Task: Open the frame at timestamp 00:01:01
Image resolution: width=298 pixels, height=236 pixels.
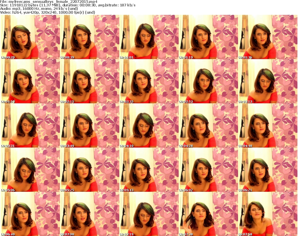Action: click(149, 37)
